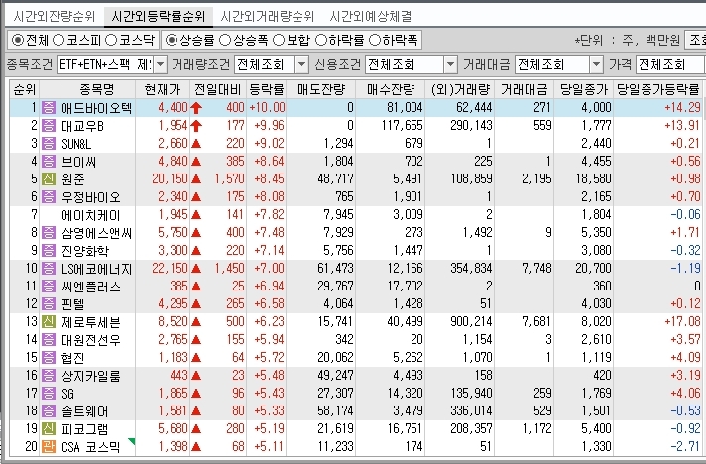Click the 증 badge beside SUN&L
The width and height of the screenshot is (706, 464).
coord(49,143)
